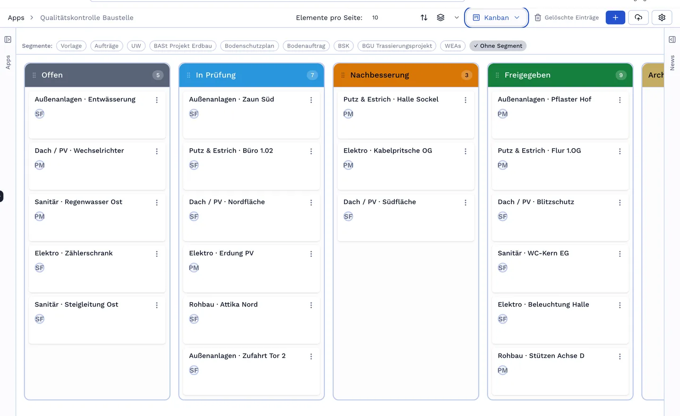Open menu for Außenanlagen · Pflaster Hof

pos(620,100)
